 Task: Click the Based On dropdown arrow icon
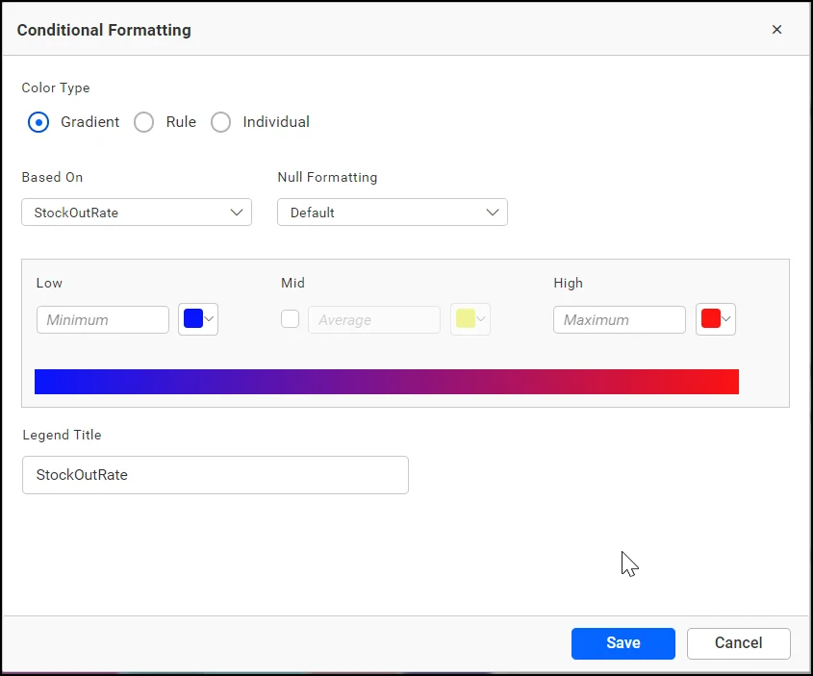[x=237, y=213]
